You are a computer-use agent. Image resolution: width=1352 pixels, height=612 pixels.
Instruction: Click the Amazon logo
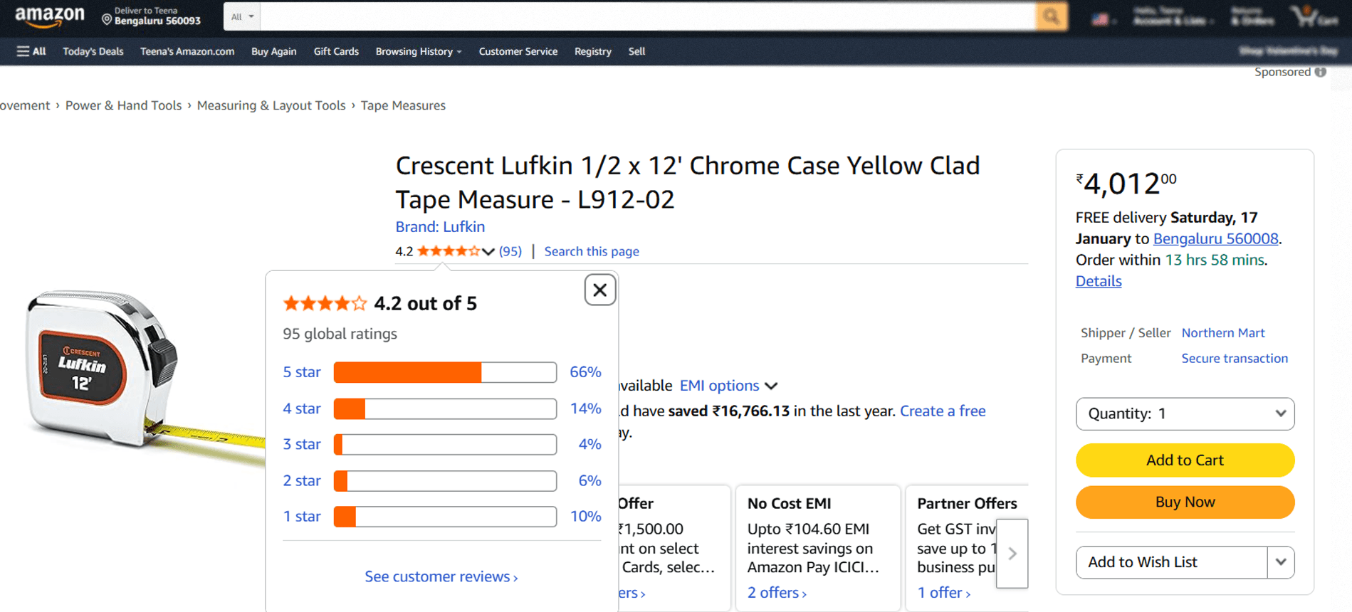coord(50,17)
